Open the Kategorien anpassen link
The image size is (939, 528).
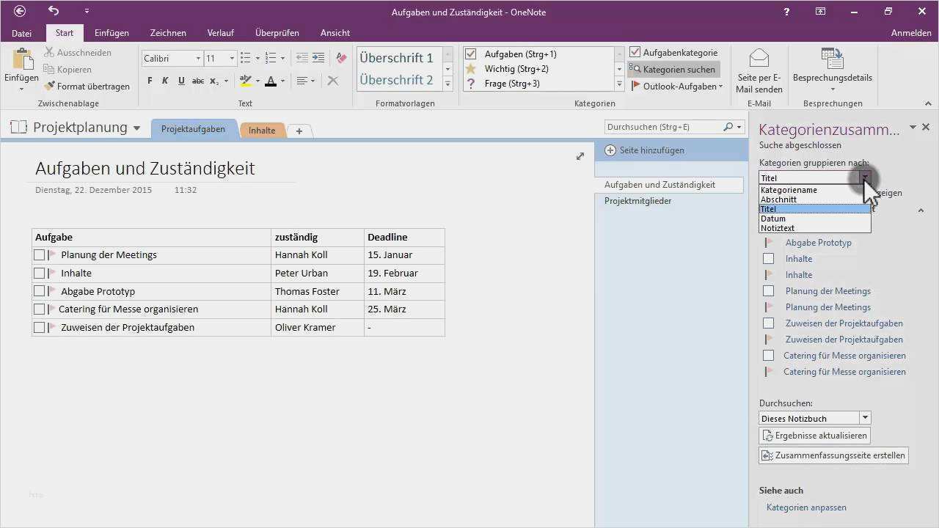pos(806,507)
